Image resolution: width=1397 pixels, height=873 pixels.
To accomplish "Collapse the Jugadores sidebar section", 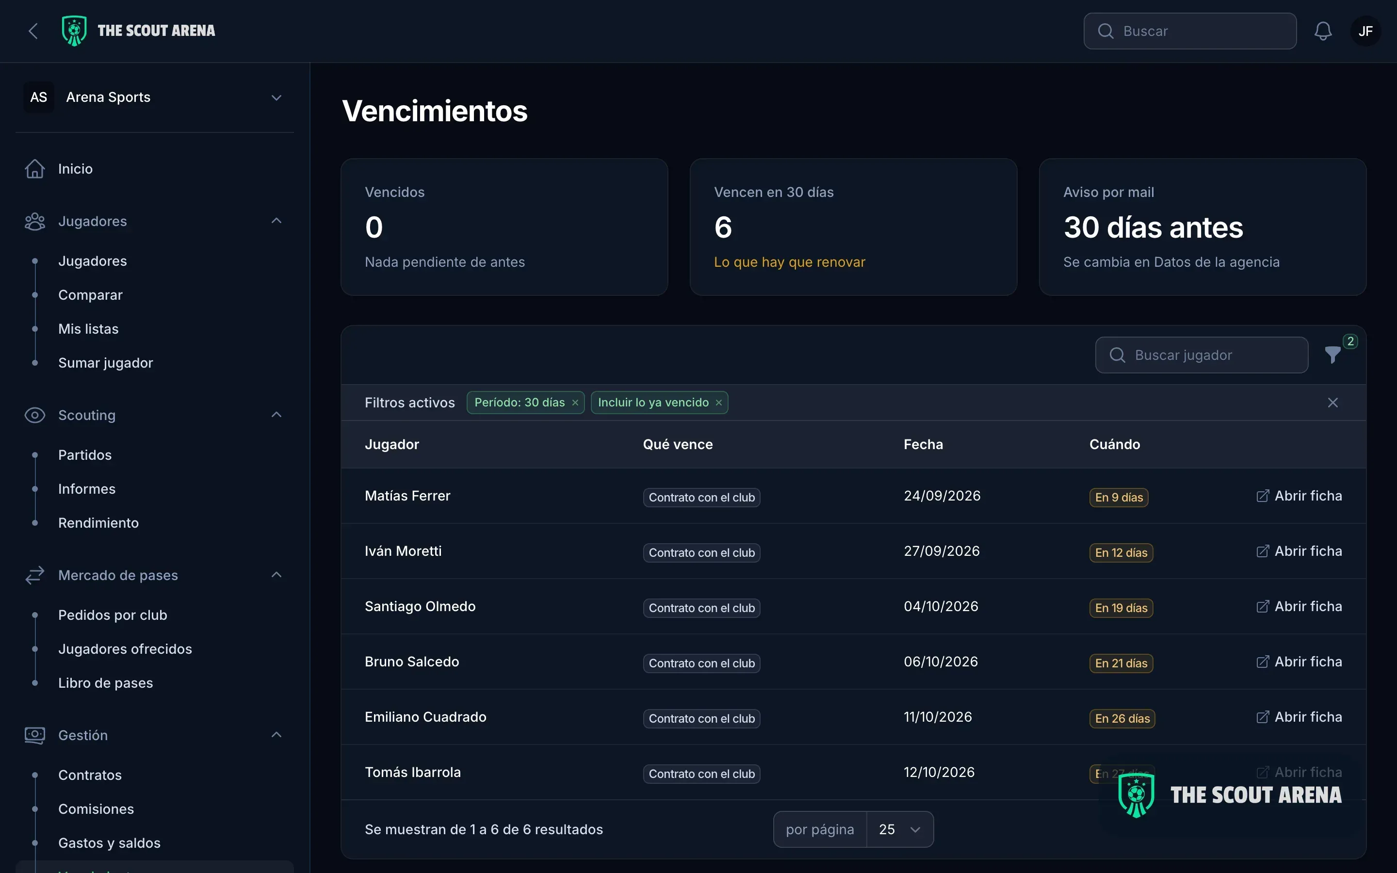I will tap(276, 221).
